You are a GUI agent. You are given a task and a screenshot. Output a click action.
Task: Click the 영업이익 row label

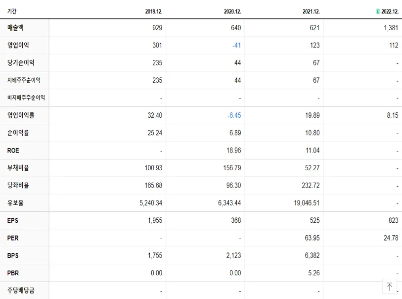pyautogui.click(x=18, y=45)
